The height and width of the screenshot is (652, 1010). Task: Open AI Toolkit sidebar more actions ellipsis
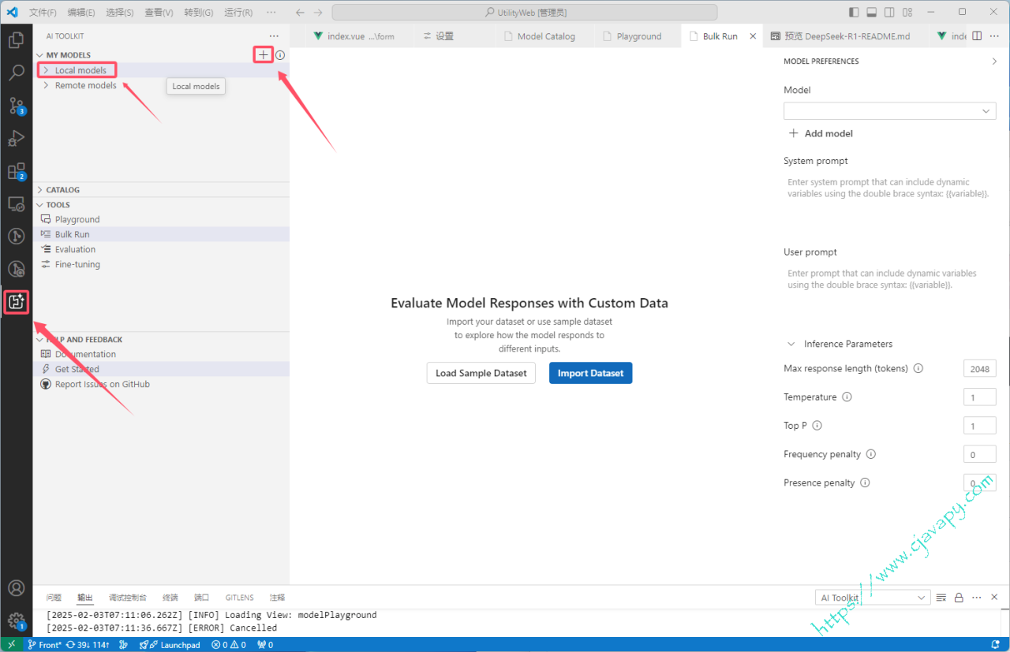274,36
